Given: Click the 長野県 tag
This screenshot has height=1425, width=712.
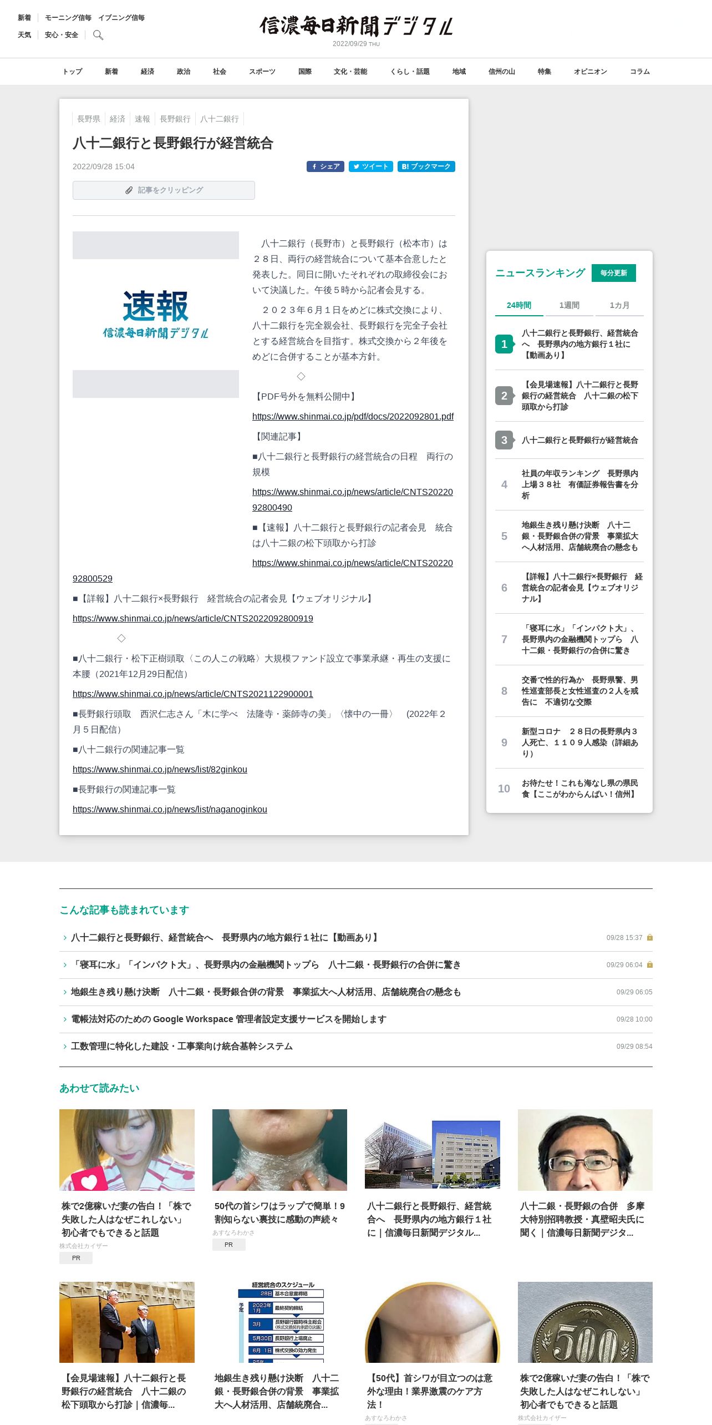Looking at the screenshot, I should pyautogui.click(x=89, y=119).
